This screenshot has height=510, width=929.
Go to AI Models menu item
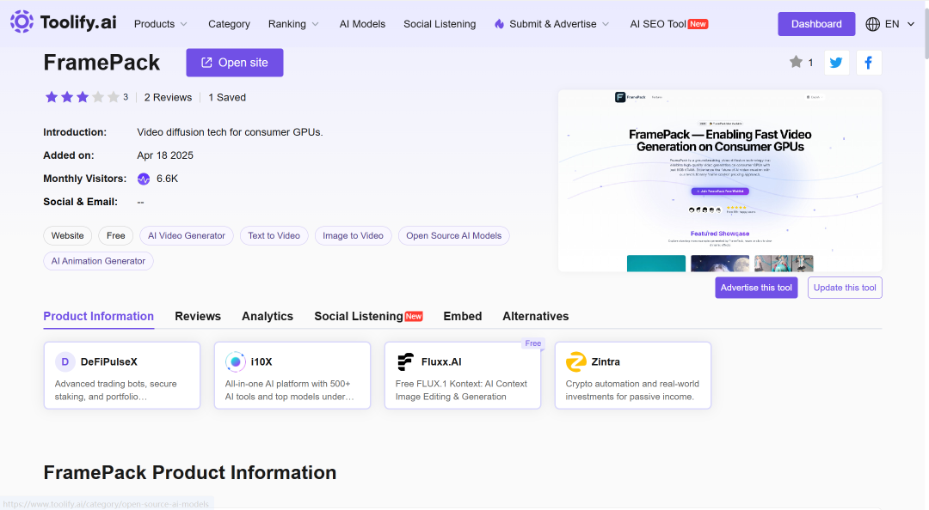[x=363, y=24]
